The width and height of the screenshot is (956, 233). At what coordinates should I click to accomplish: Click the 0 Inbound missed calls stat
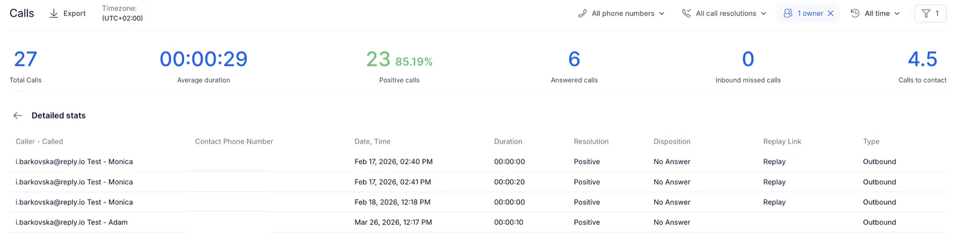tap(748, 59)
